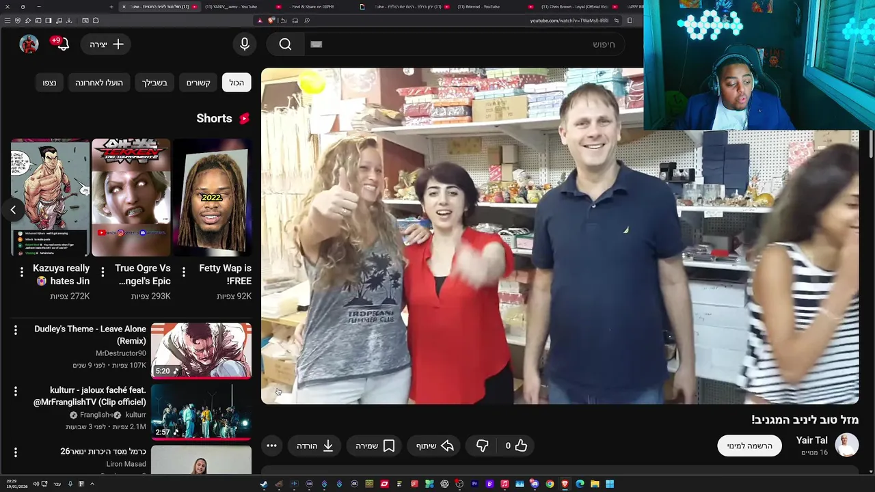Open options for Dudley's Theme video
The image size is (875, 492).
coord(15,330)
